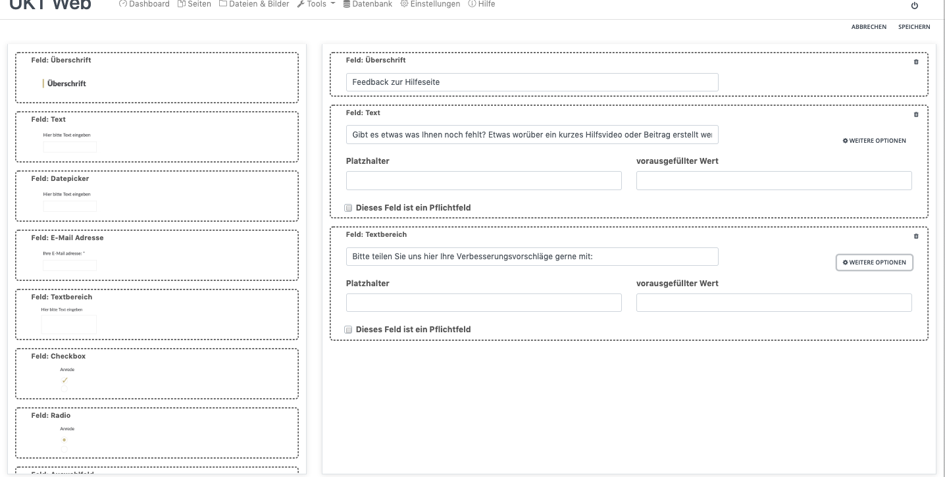Open the Datenbank menu item
This screenshot has height=477, width=945.
click(x=368, y=4)
